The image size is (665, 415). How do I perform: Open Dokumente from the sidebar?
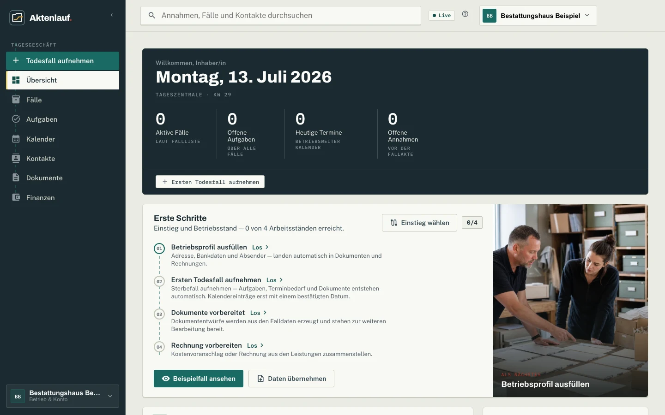(x=62, y=178)
